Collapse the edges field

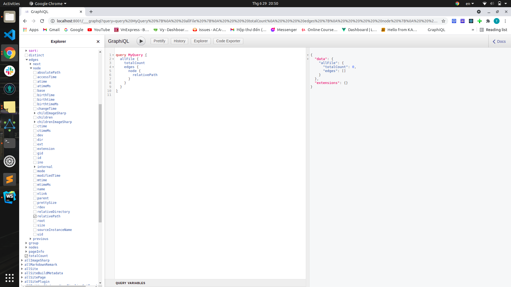click(x=27, y=60)
